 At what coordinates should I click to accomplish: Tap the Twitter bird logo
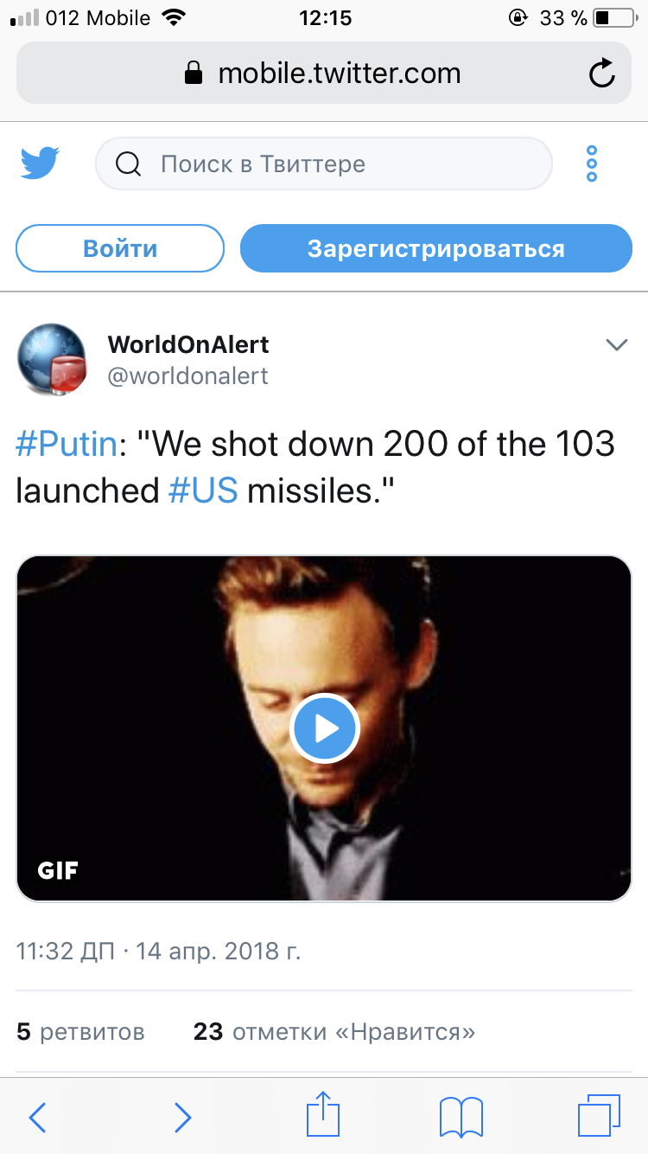click(40, 163)
